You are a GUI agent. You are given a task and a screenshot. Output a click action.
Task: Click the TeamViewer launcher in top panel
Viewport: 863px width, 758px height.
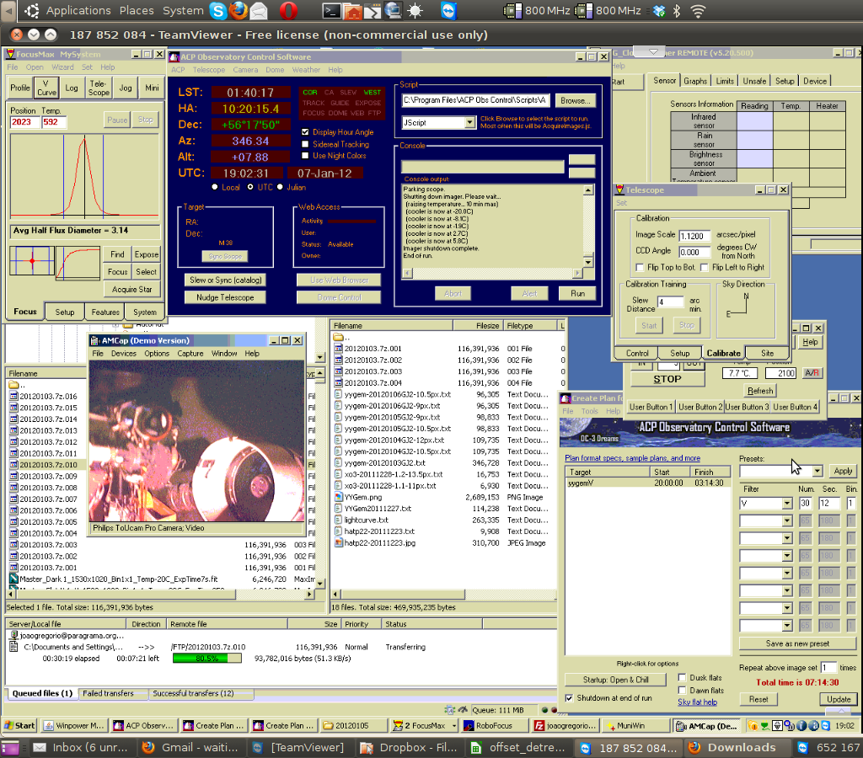[448, 11]
